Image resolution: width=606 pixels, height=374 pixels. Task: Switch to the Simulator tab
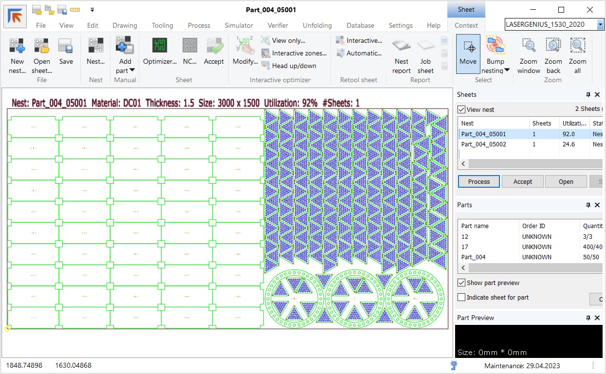pos(239,25)
